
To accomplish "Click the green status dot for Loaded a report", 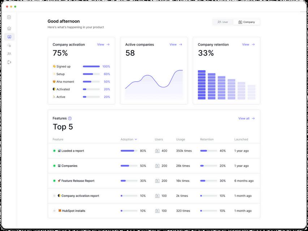I will [55, 151].
